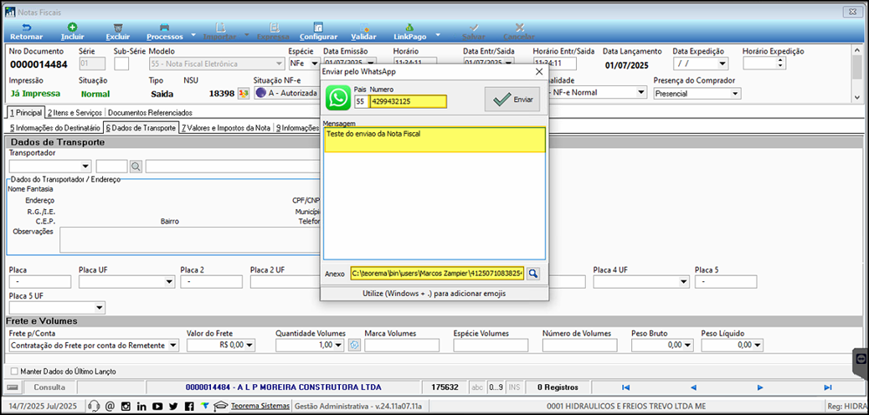Open the LinkPago toolbar icon

(x=409, y=27)
